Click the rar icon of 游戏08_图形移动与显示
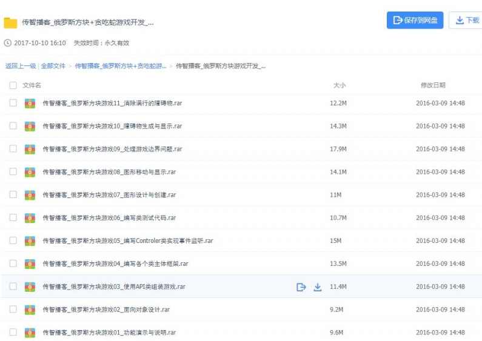This screenshot has height=341, width=482. click(30, 173)
